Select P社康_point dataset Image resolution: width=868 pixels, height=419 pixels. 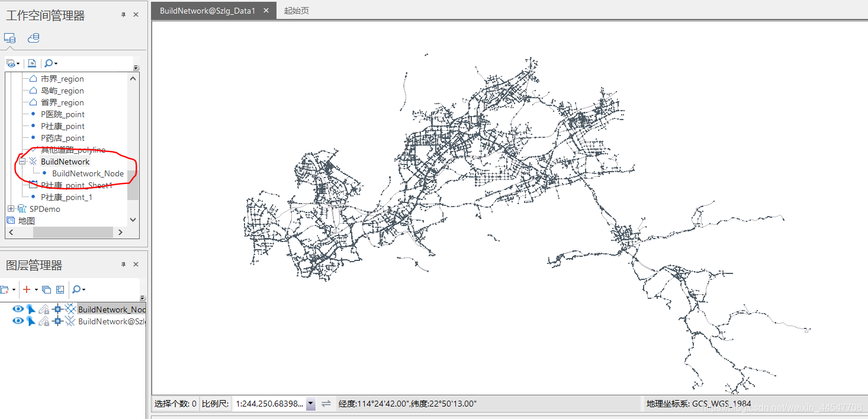(63, 126)
